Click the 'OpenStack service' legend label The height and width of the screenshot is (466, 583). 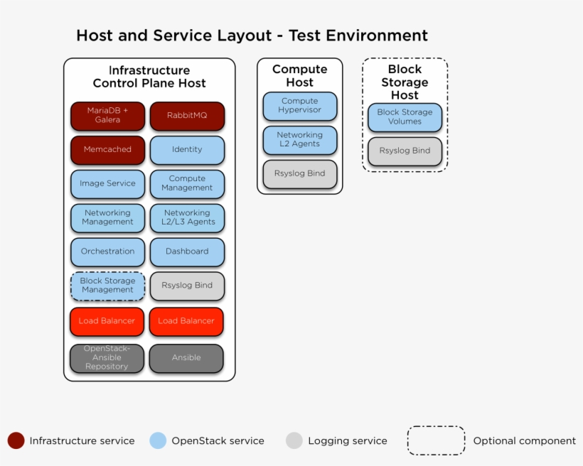(x=218, y=440)
